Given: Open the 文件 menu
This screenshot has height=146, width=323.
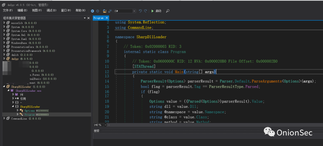Looking at the screenshot, I should tap(8, 10).
